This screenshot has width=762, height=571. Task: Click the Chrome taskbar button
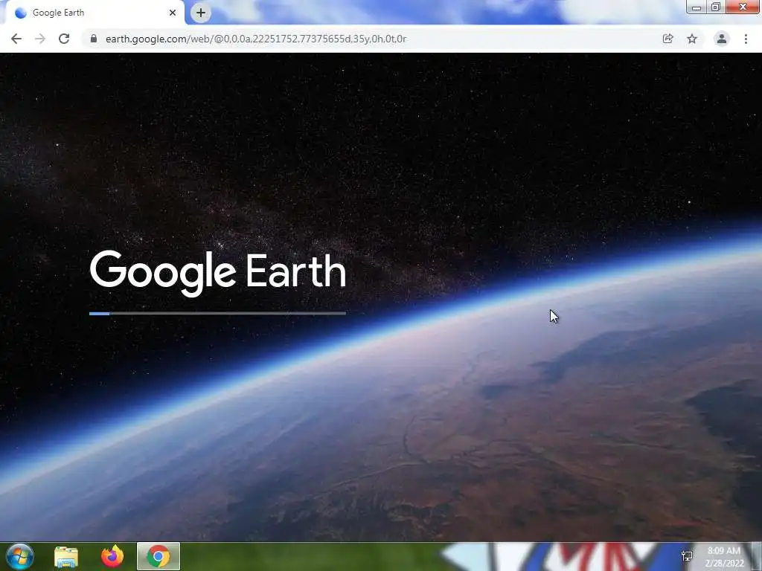pyautogui.click(x=159, y=556)
